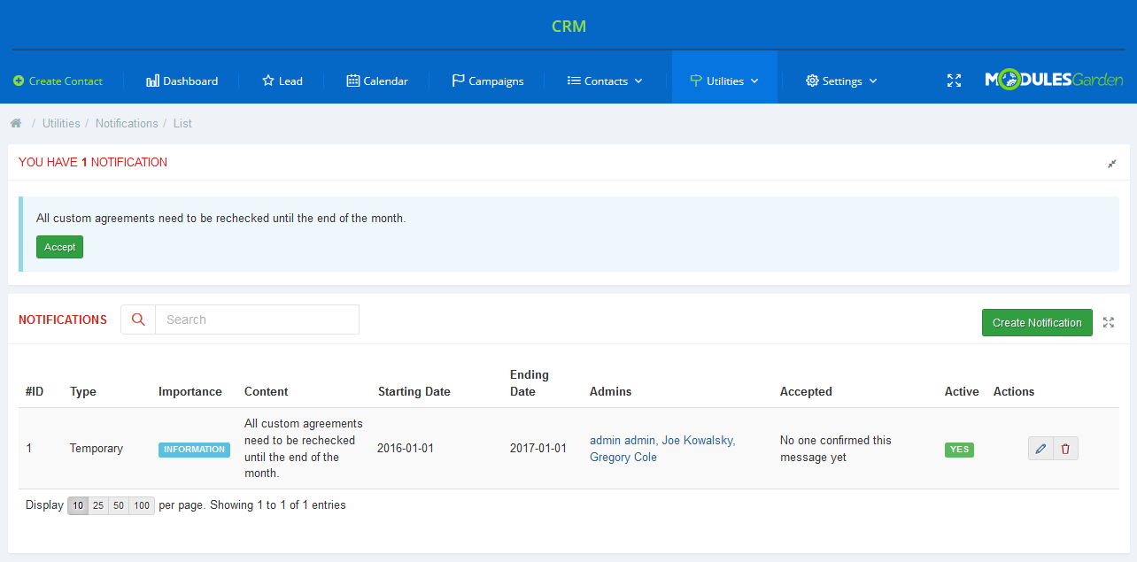Open the Calendar menu item
This screenshot has width=1137, height=562.
tap(377, 81)
